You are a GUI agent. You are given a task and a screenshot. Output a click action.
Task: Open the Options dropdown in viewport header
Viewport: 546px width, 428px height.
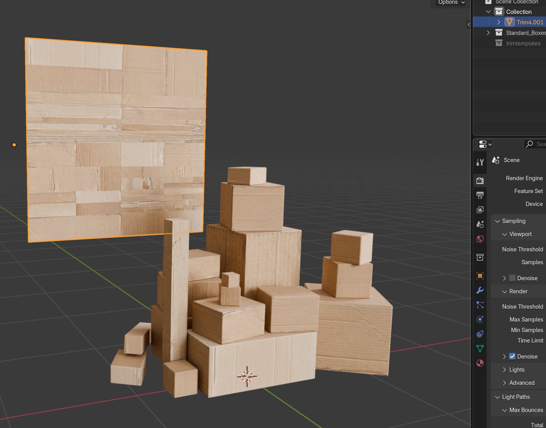click(450, 3)
